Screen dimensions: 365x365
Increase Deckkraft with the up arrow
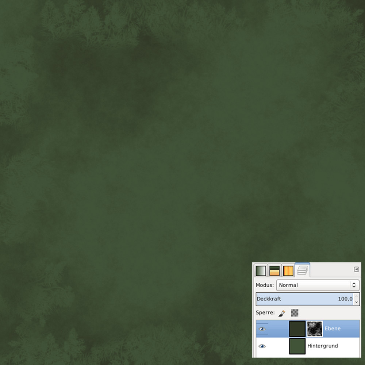[357, 296]
